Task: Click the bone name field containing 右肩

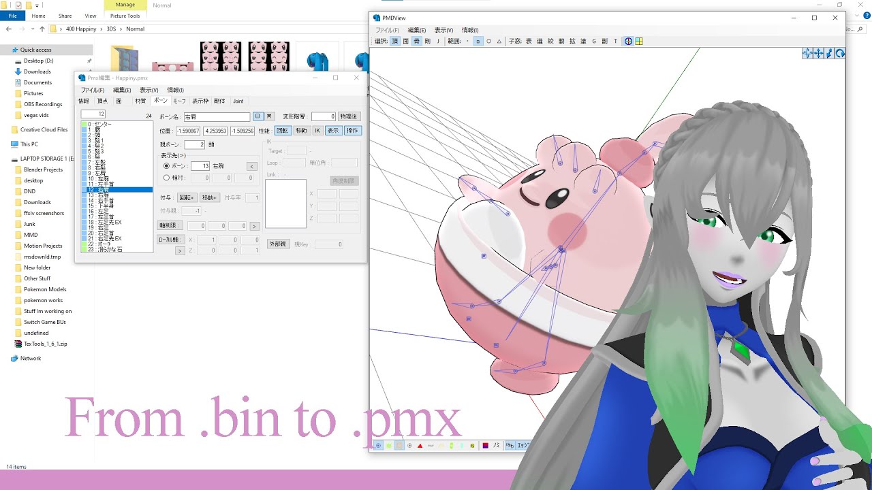Action: pyautogui.click(x=217, y=117)
